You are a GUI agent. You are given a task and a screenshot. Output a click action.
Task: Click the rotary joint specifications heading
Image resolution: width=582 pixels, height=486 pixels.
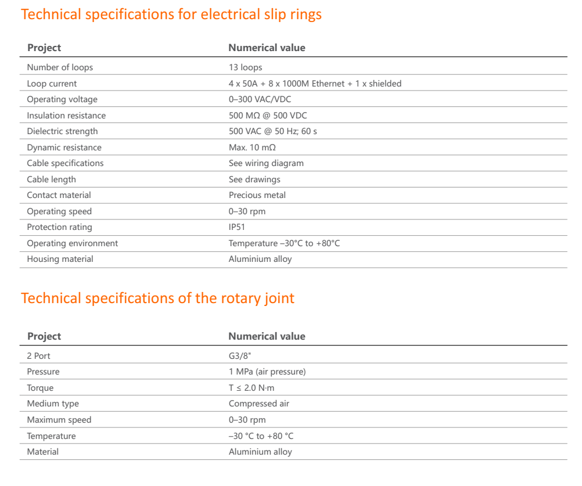coord(157,298)
